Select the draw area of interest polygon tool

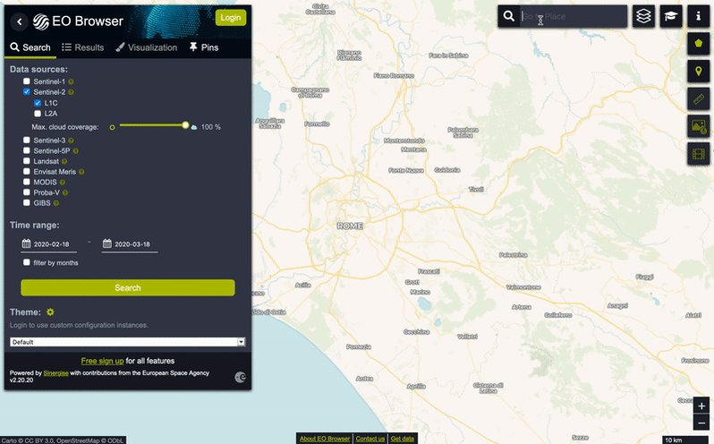click(698, 44)
